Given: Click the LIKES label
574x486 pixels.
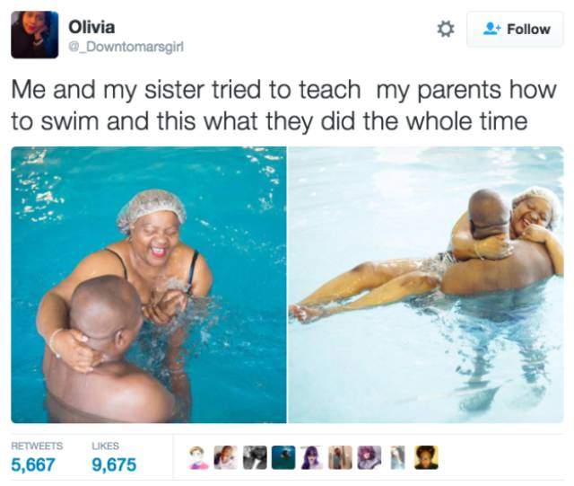Looking at the screenshot, I should (105, 446).
